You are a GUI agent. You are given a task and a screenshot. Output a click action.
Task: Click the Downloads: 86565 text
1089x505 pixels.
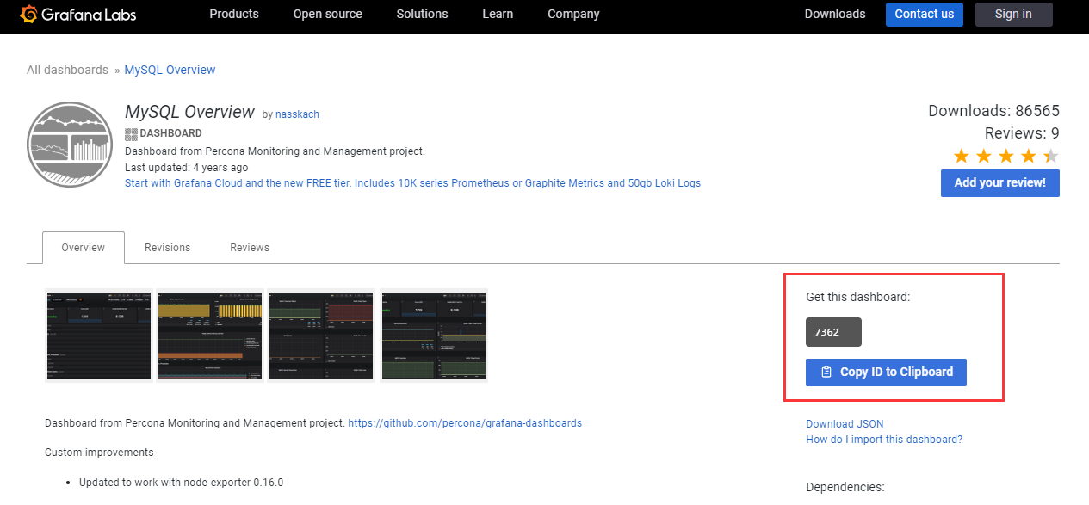[x=993, y=111]
